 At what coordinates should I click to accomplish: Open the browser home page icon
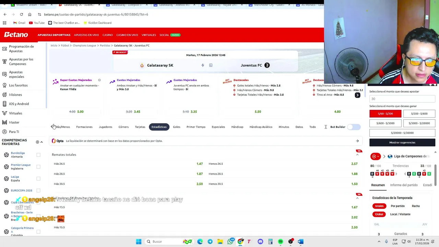(29, 14)
